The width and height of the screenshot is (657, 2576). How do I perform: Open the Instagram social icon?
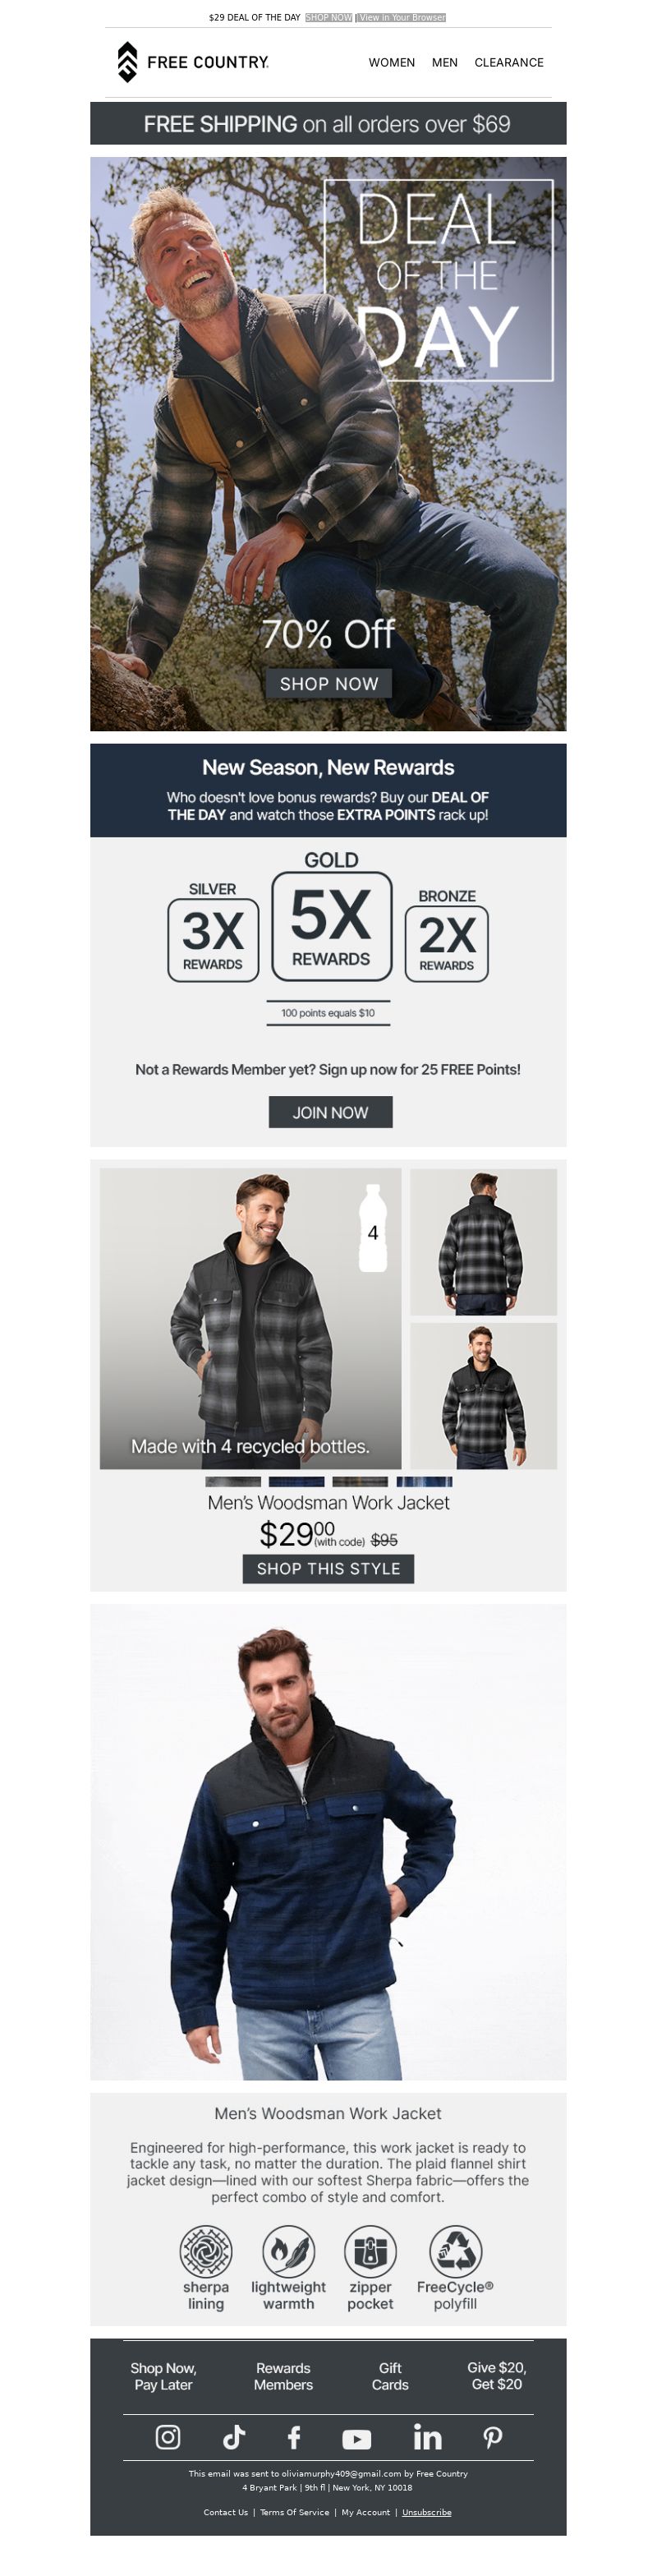(168, 2437)
